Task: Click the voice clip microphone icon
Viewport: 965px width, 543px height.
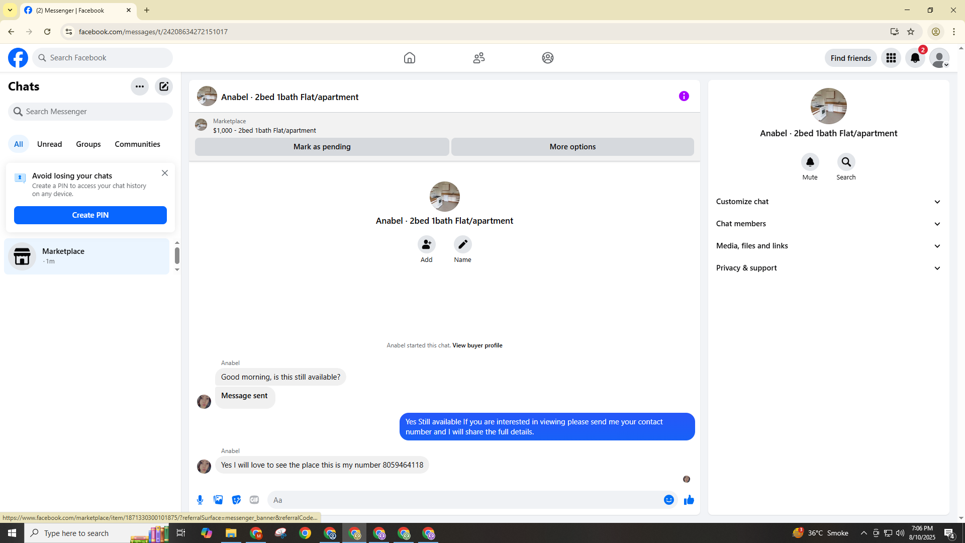Action: point(200,500)
